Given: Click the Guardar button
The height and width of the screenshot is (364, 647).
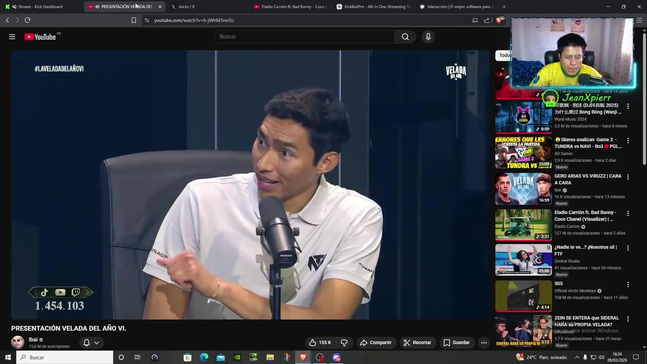Looking at the screenshot, I should [456, 343].
